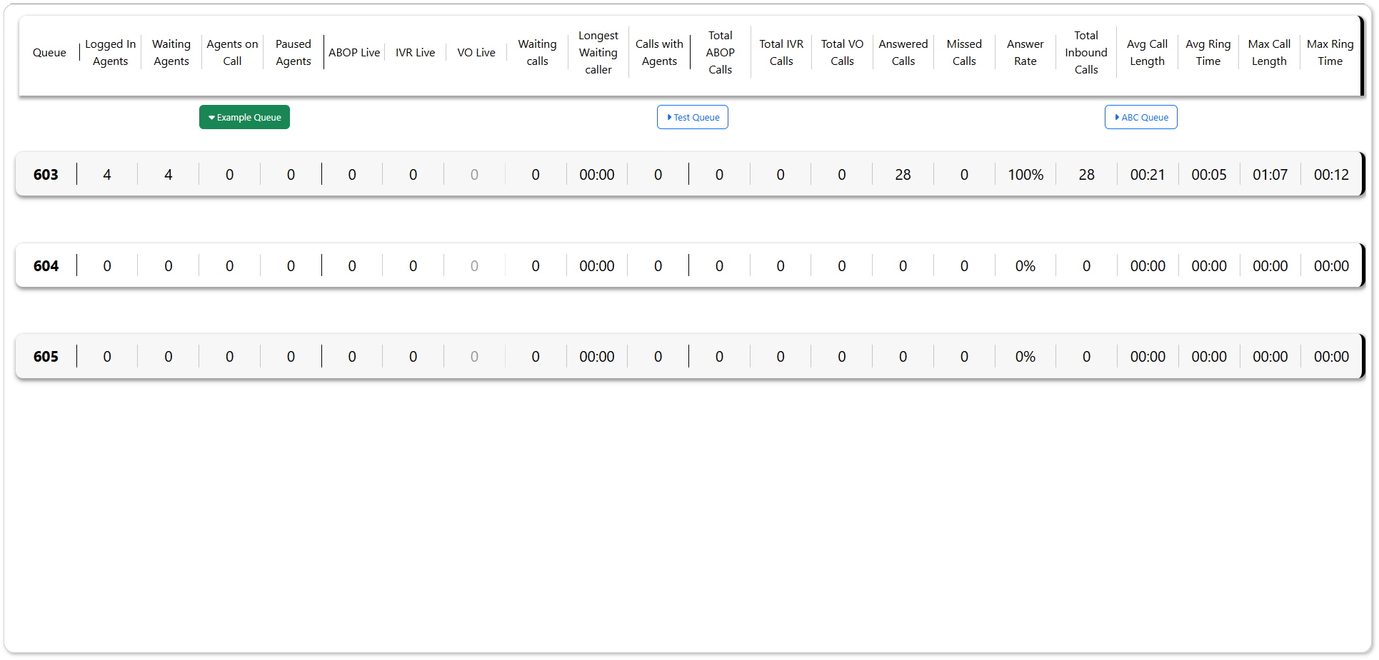
Task: Select the Missed Calls column header
Action: (964, 53)
